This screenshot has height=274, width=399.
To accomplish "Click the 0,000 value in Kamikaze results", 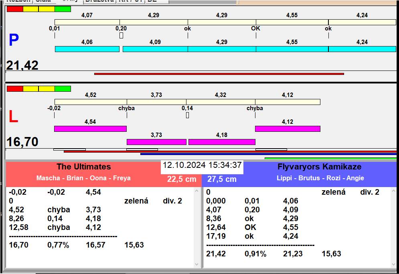I will coord(216,201).
